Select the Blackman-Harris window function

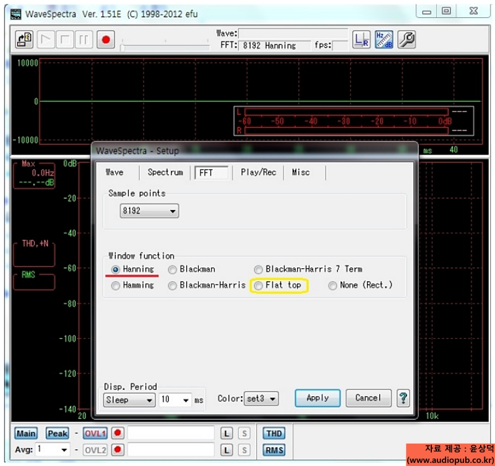(207, 285)
